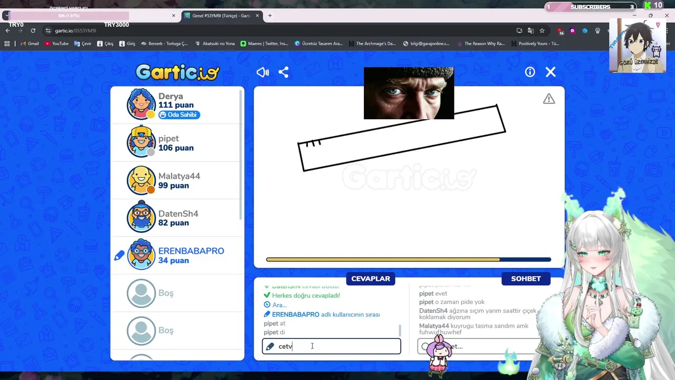Viewport: 675px width, 380px height.
Task: Click Malatya44's player avatar
Action: pos(141,180)
